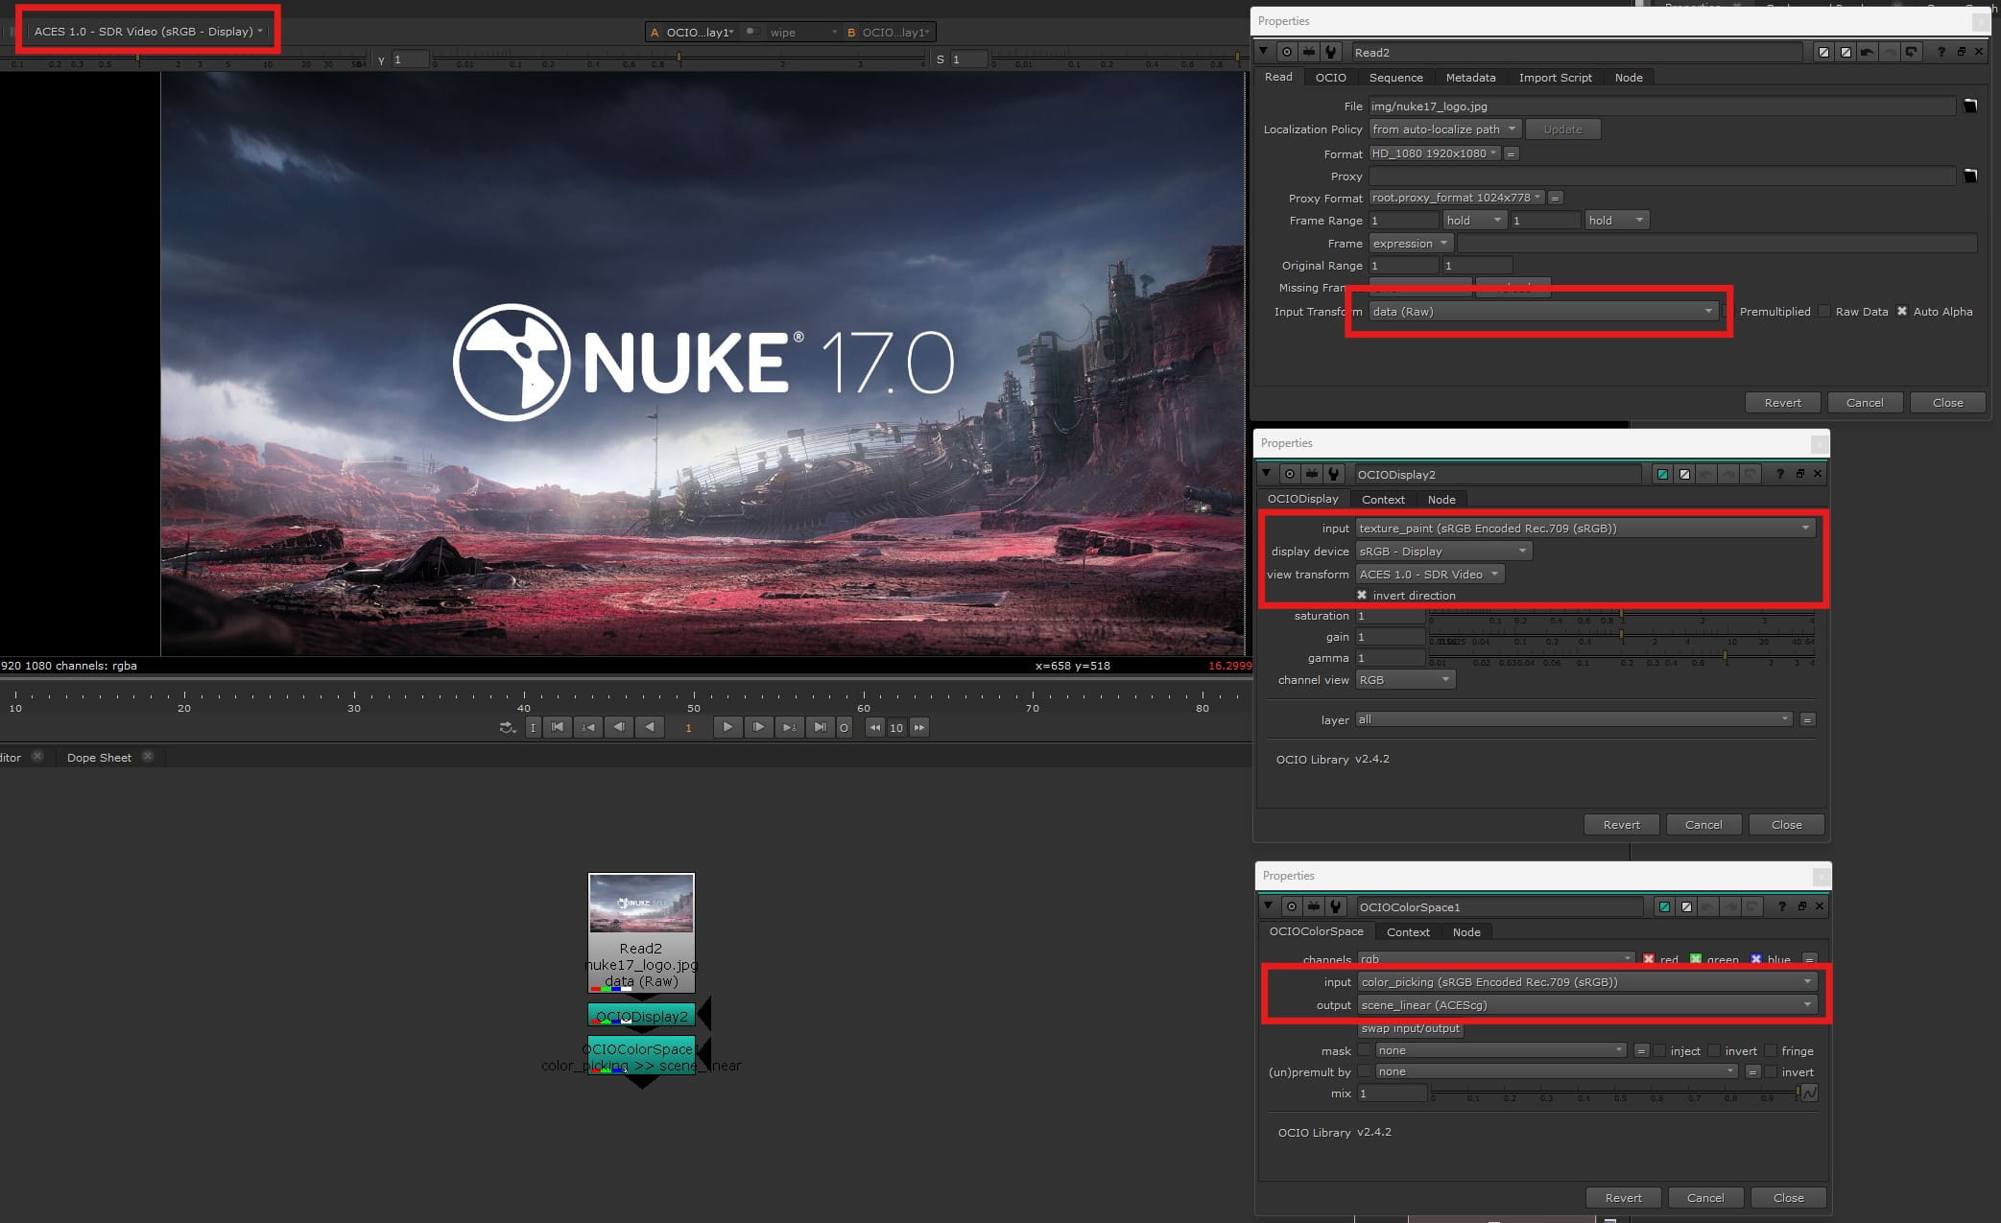2001x1223 pixels.
Task: Set the In point (I) button
Action: 534,727
